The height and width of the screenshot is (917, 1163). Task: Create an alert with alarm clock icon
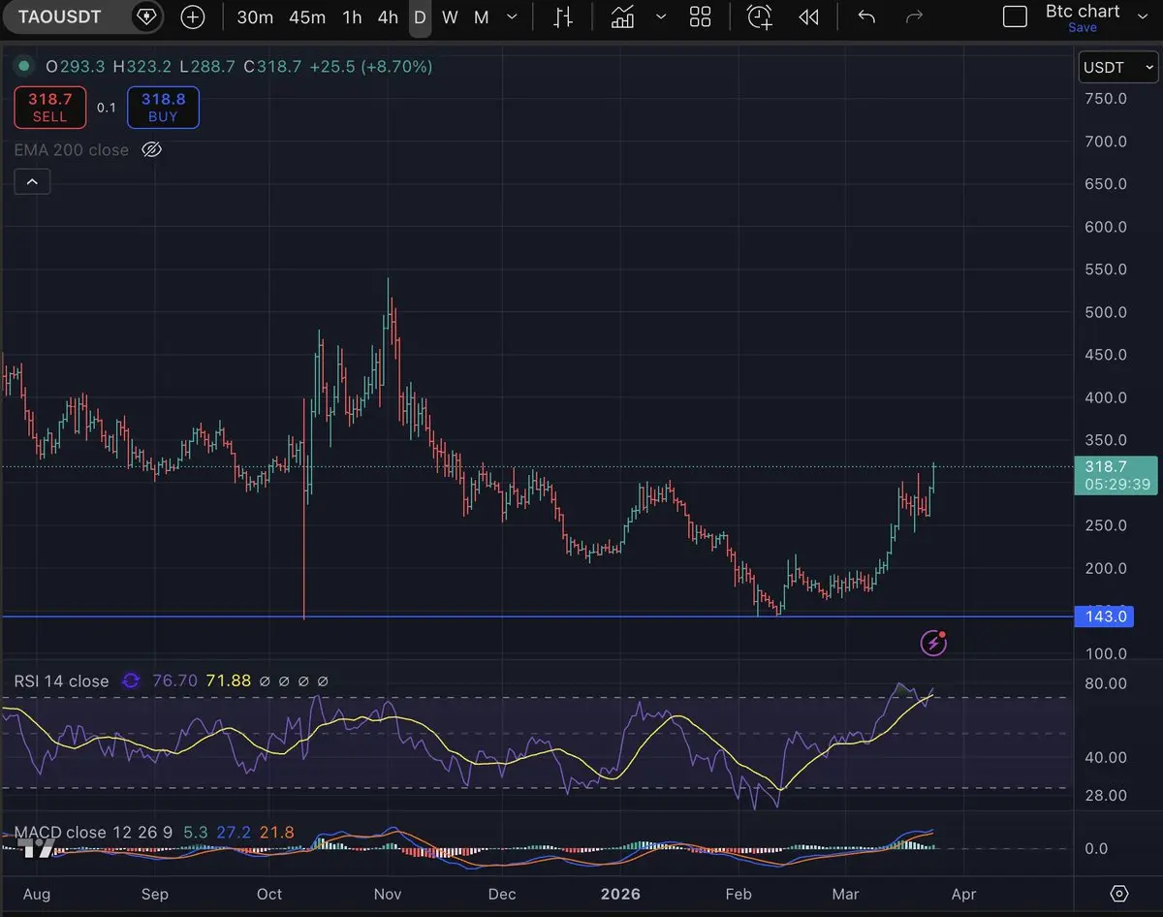[760, 17]
